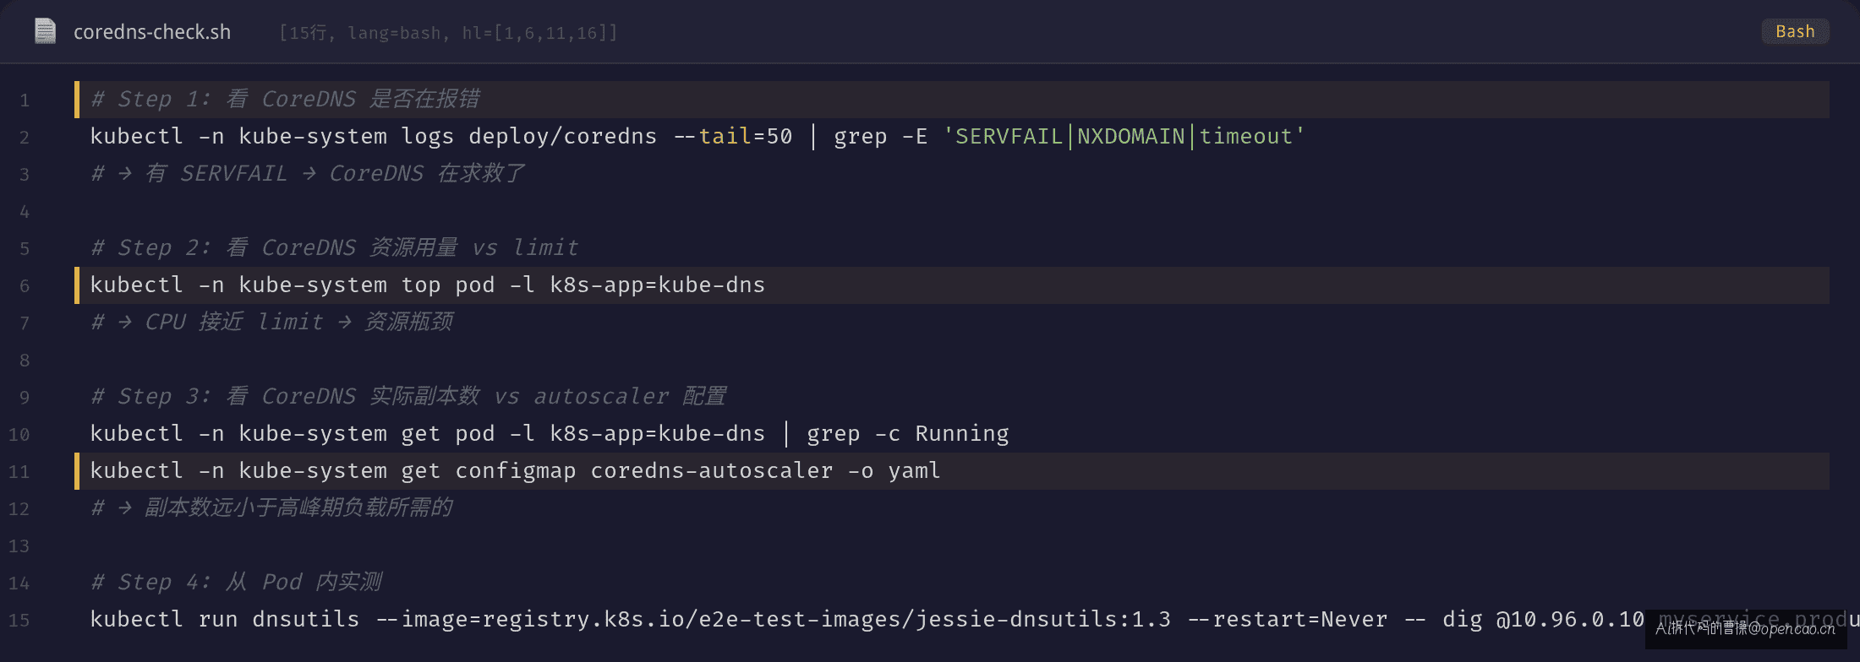This screenshot has width=1860, height=662.
Task: Click the grep -c Running command
Action: [x=908, y=434]
